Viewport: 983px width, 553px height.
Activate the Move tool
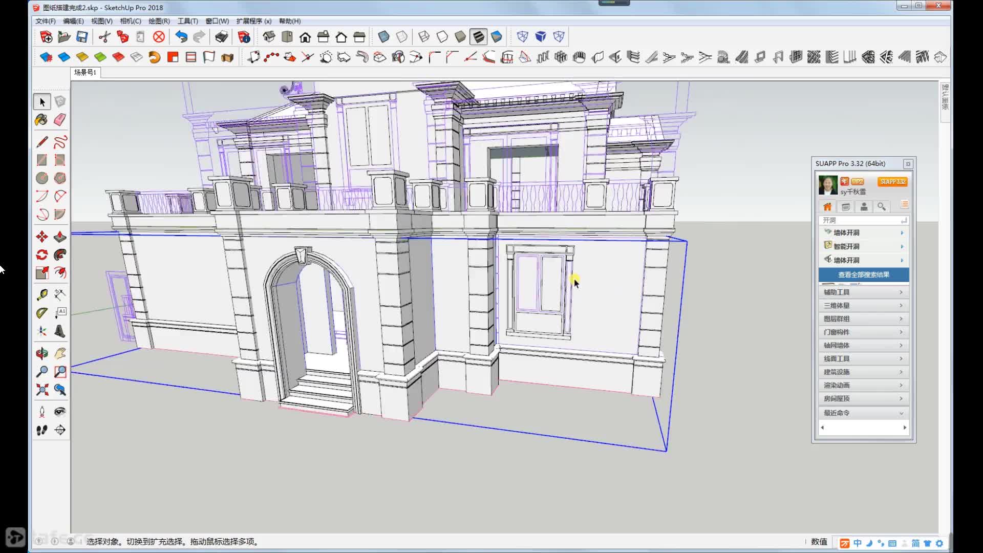pos(42,237)
